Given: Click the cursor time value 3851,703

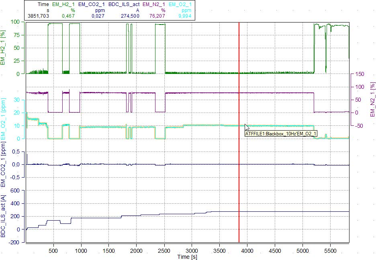Looking at the screenshot, I should point(38,16).
